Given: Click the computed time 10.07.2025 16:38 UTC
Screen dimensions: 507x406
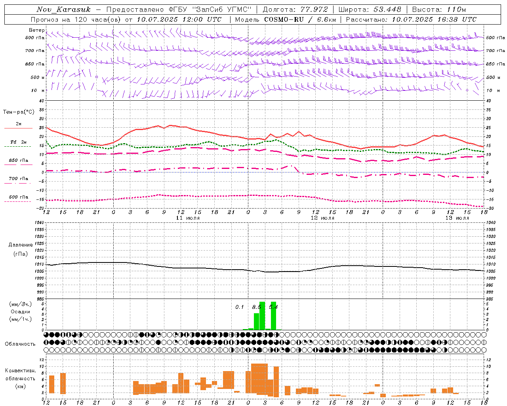Looking at the screenshot, I should [434, 19].
